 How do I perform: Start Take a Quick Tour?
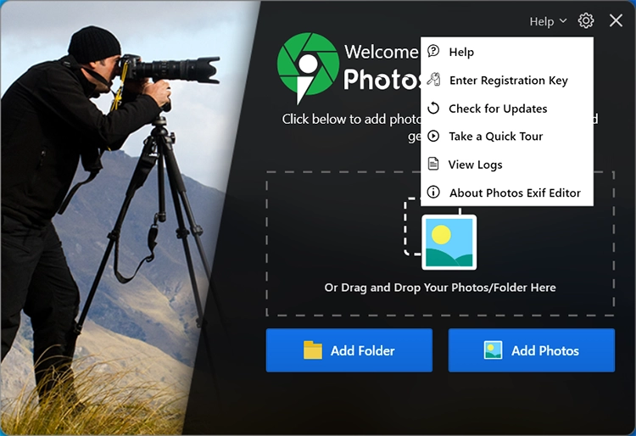[x=495, y=137]
